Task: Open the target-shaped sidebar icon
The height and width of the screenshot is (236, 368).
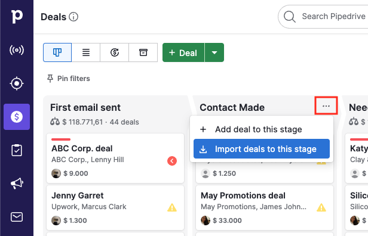Action: [17, 83]
